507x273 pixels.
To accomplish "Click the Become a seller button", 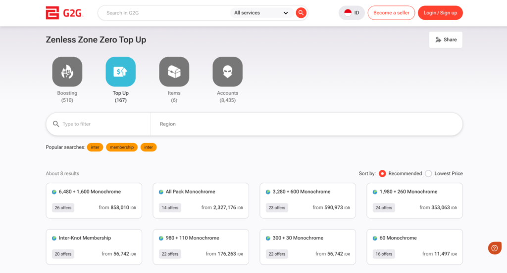I will coord(391,13).
